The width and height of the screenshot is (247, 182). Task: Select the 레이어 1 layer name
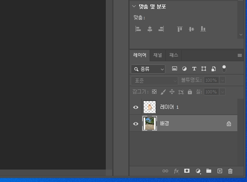coord(169,107)
